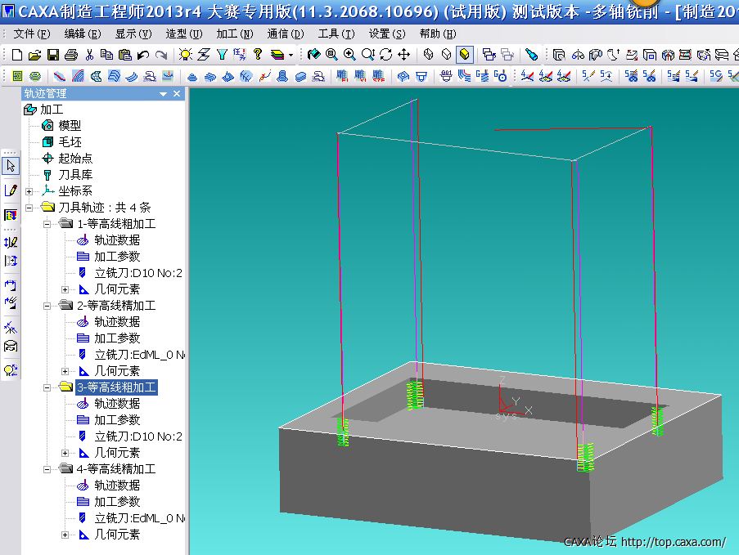Click the Save floppy disk icon

[52, 55]
